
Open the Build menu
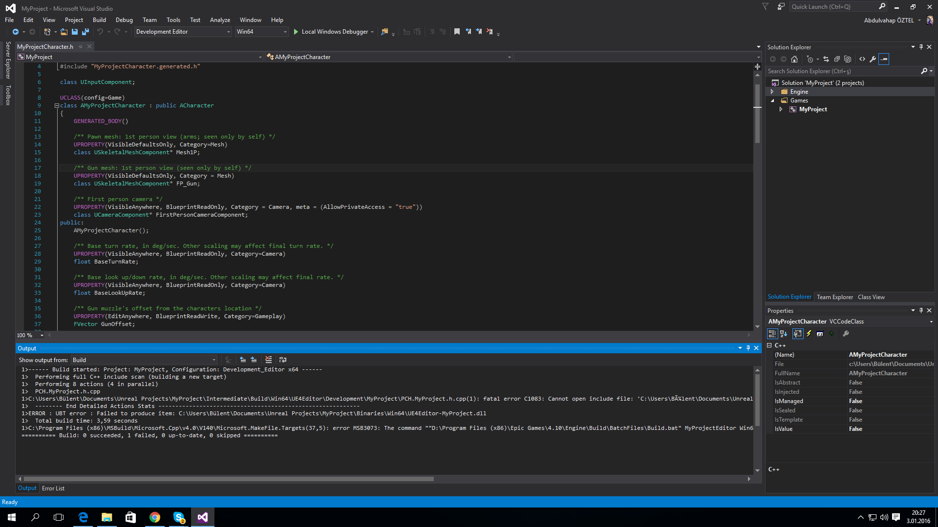click(x=99, y=20)
